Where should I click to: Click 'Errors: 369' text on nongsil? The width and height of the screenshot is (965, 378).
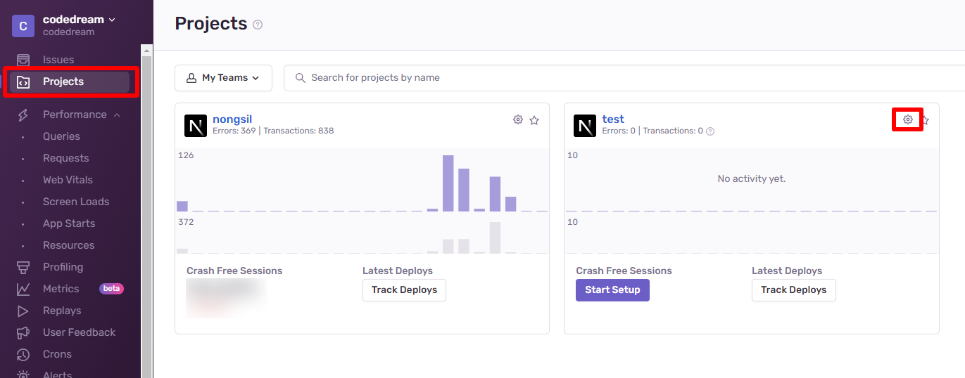pos(234,131)
